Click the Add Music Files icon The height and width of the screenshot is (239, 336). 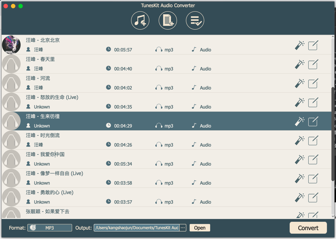(x=140, y=21)
